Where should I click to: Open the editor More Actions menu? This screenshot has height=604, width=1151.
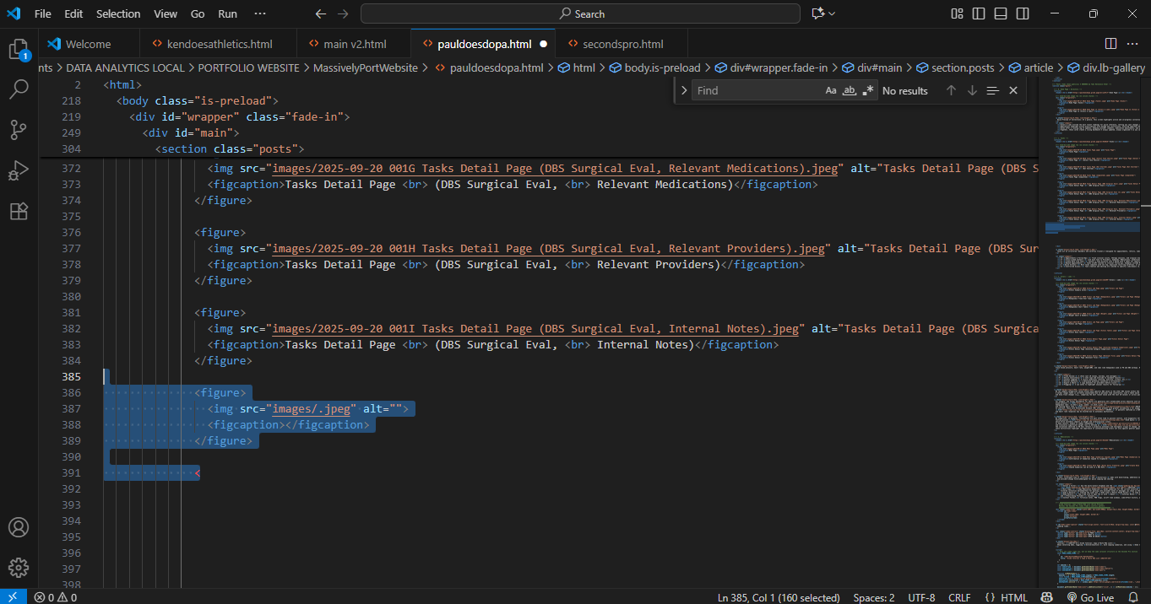(1132, 44)
